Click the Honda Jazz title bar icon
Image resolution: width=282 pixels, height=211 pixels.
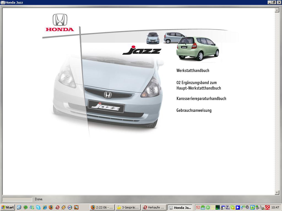point(3,2)
